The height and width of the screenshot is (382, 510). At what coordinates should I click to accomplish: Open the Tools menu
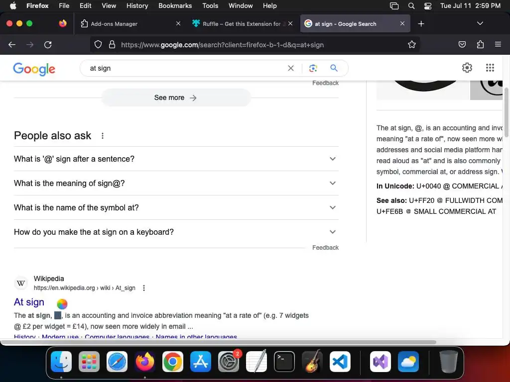tap(210, 6)
